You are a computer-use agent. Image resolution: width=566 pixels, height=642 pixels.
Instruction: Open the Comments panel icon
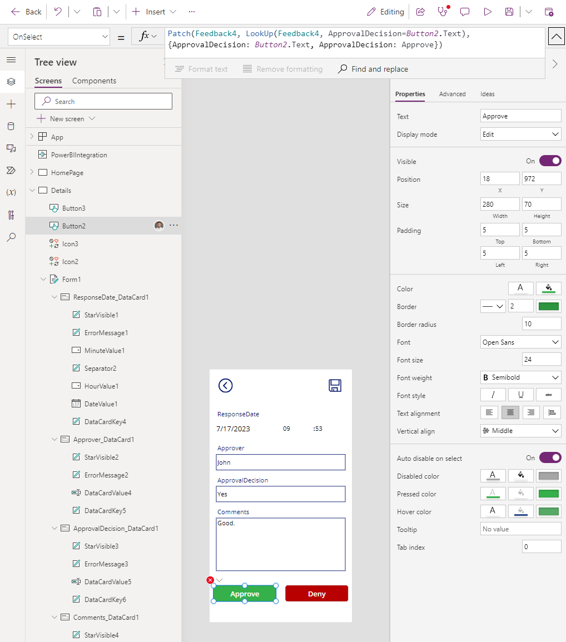465,11
